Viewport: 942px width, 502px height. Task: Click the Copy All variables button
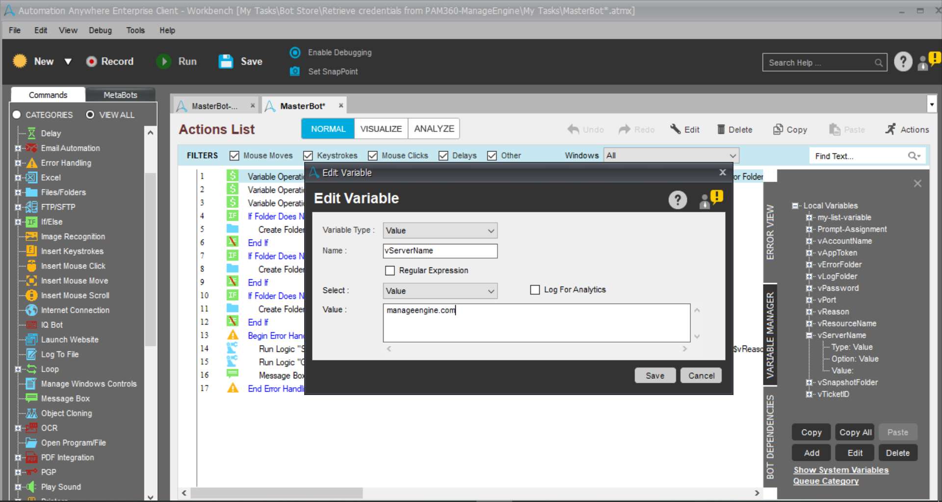tap(855, 432)
